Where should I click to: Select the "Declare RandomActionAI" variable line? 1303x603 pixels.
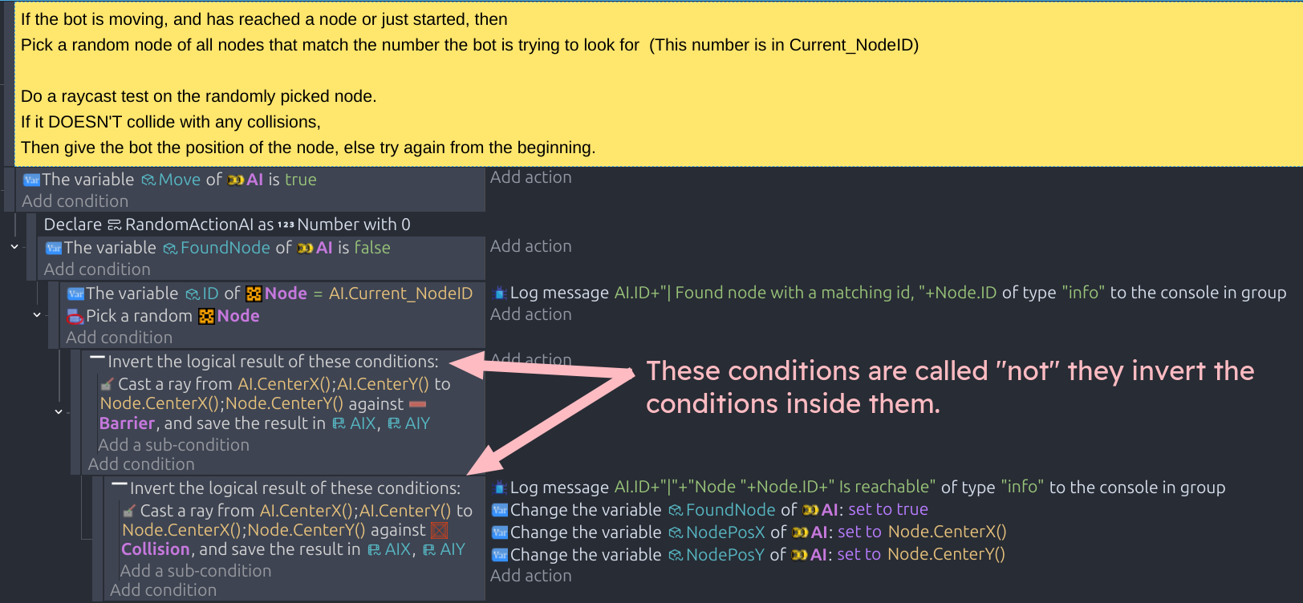coord(227,225)
